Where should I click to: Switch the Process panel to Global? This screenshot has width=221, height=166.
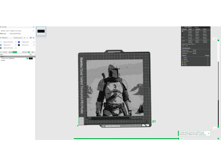tap(11, 52)
